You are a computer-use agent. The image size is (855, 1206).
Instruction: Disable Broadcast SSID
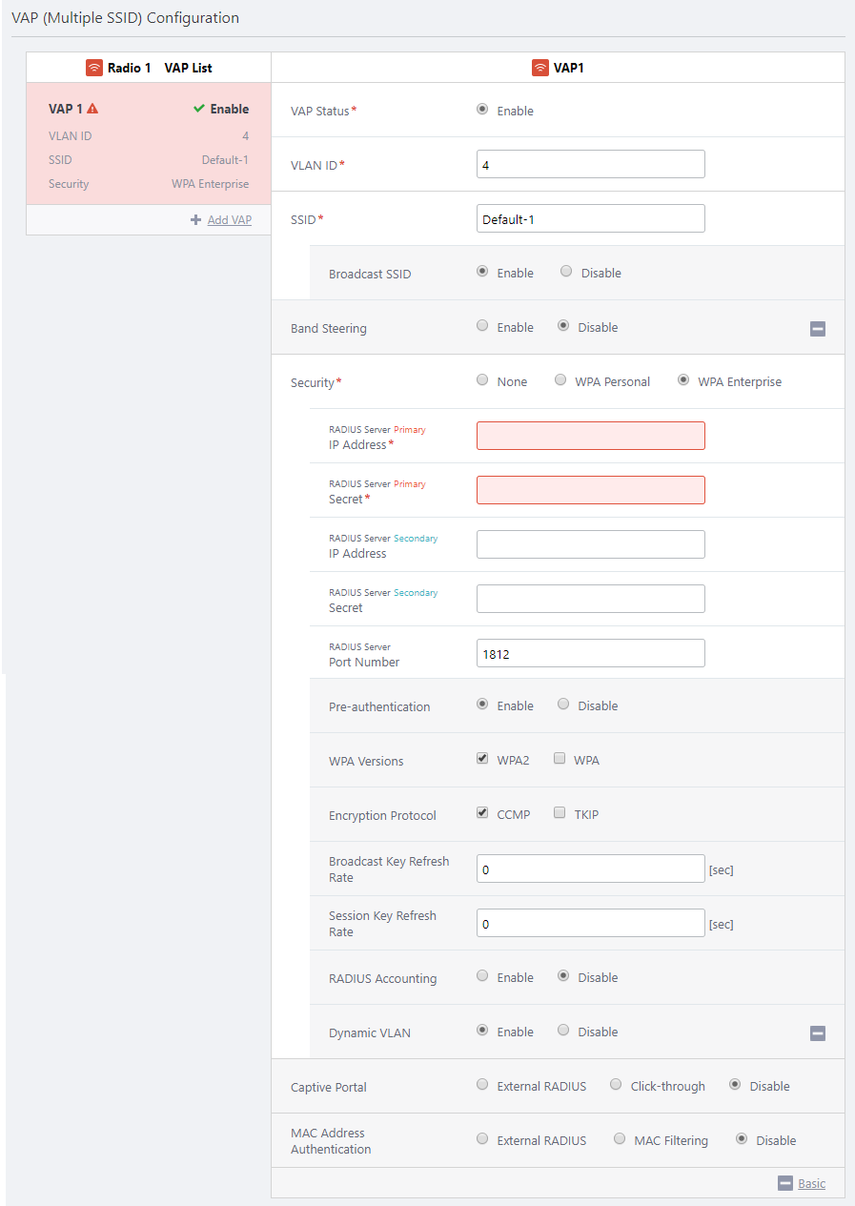(566, 272)
